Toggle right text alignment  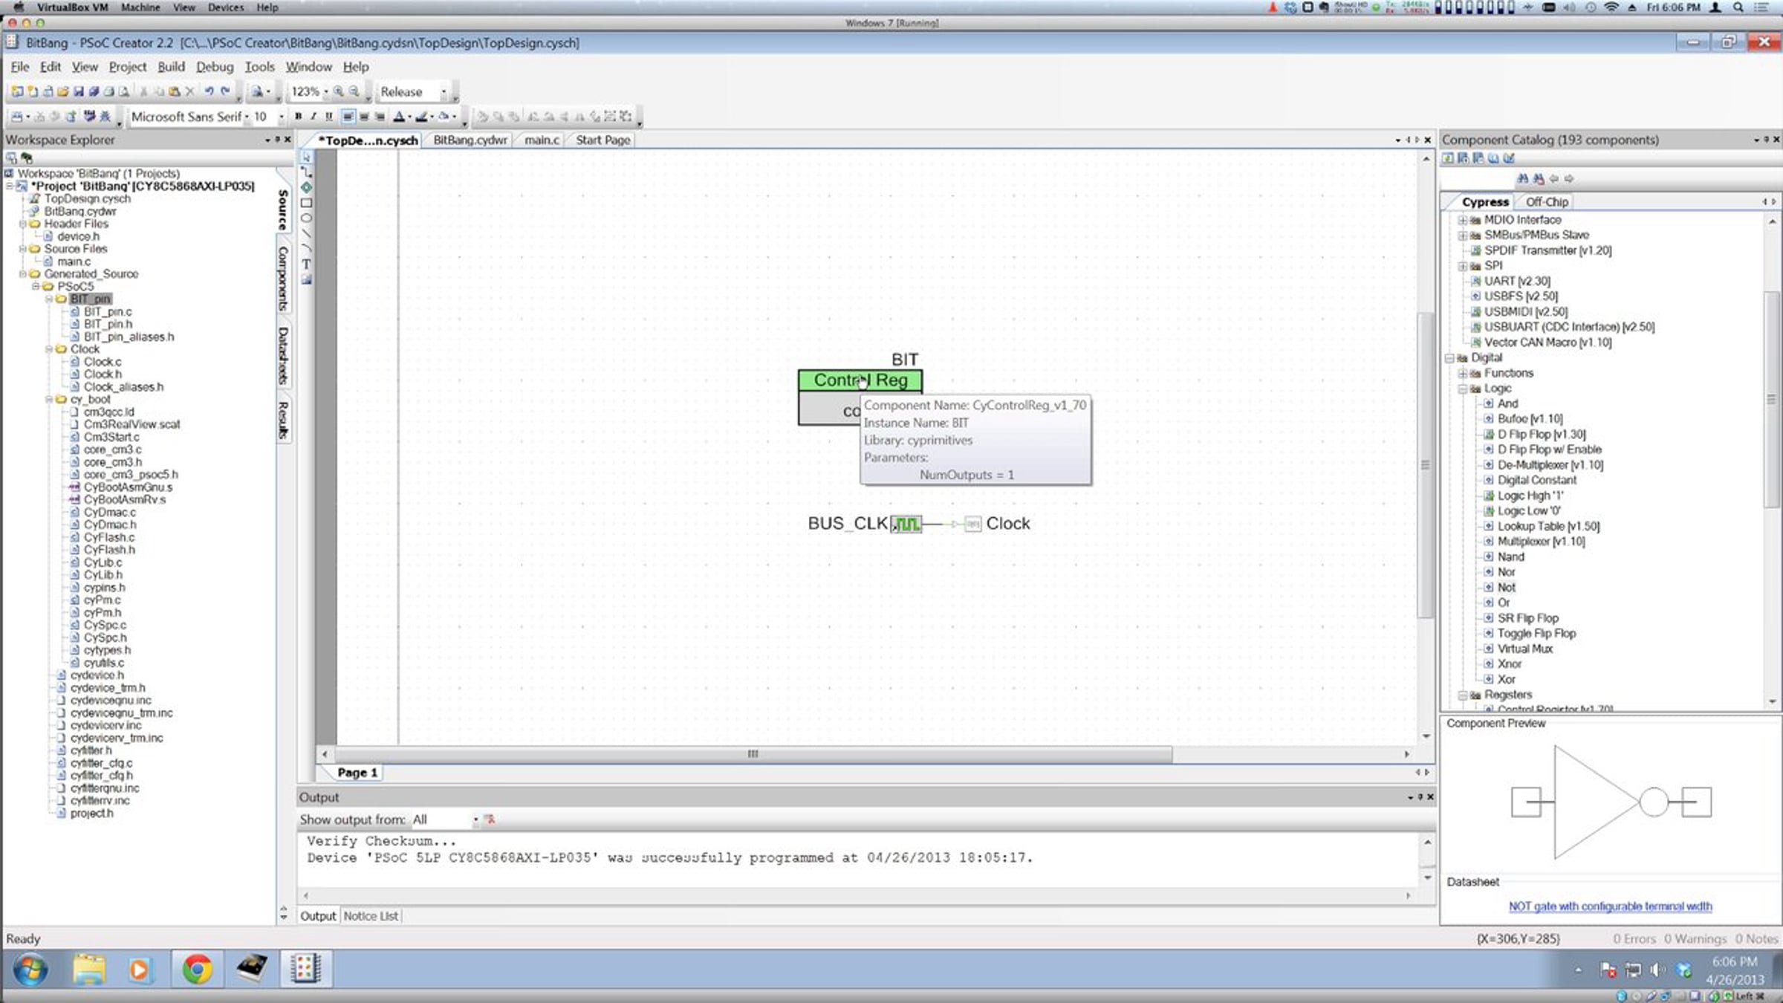pos(380,117)
